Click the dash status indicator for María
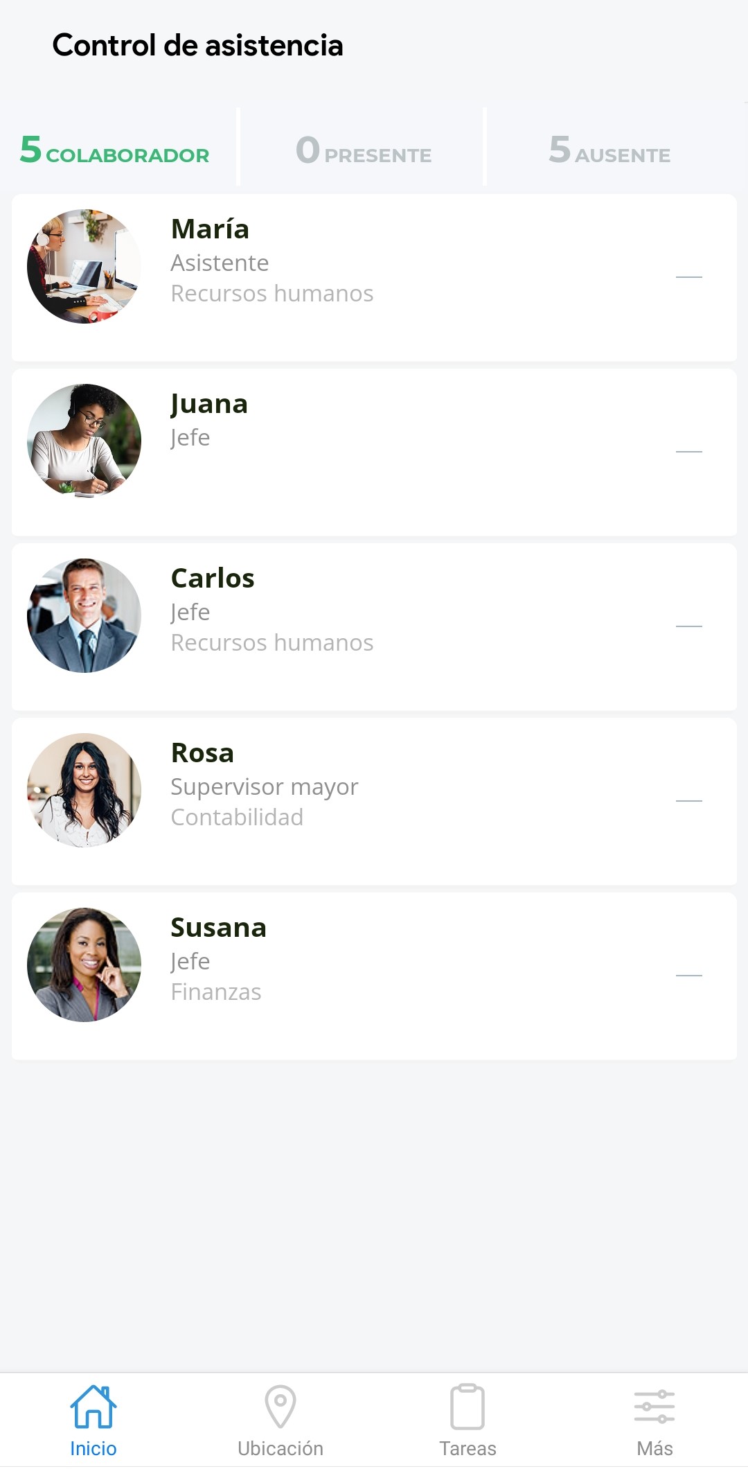748x1478 pixels. 689,277
